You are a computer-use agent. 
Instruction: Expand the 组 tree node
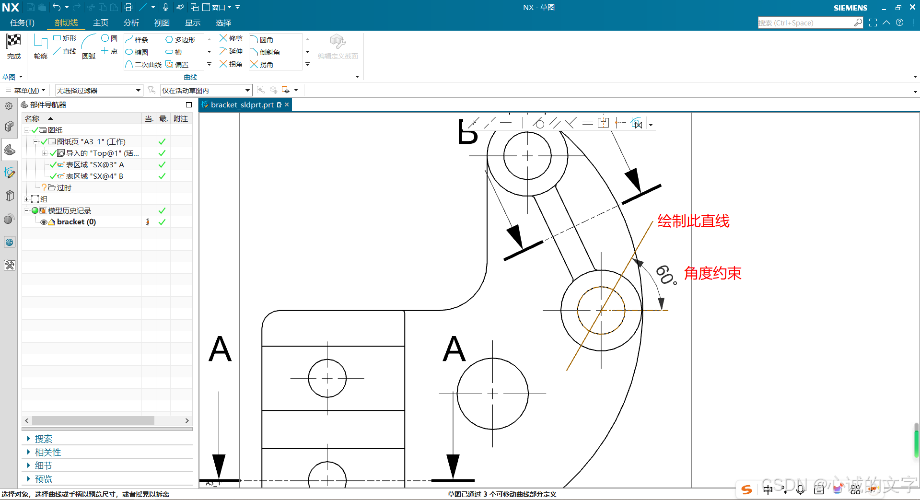click(x=27, y=199)
